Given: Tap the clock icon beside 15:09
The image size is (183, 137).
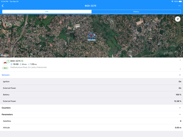Looking at the screenshot, I should 11,64.
